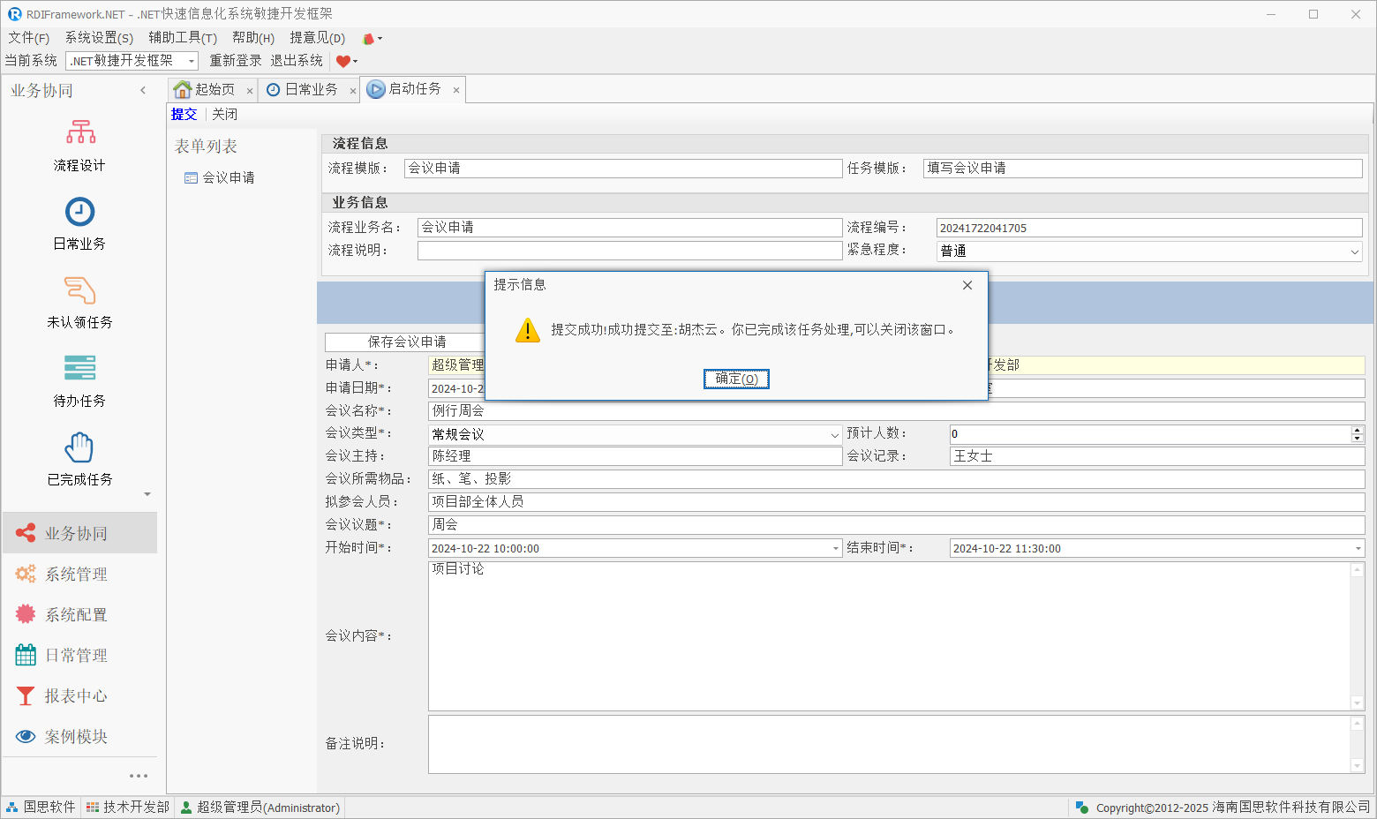Select 会议申请 in the form list
1377x819 pixels.
click(x=228, y=177)
